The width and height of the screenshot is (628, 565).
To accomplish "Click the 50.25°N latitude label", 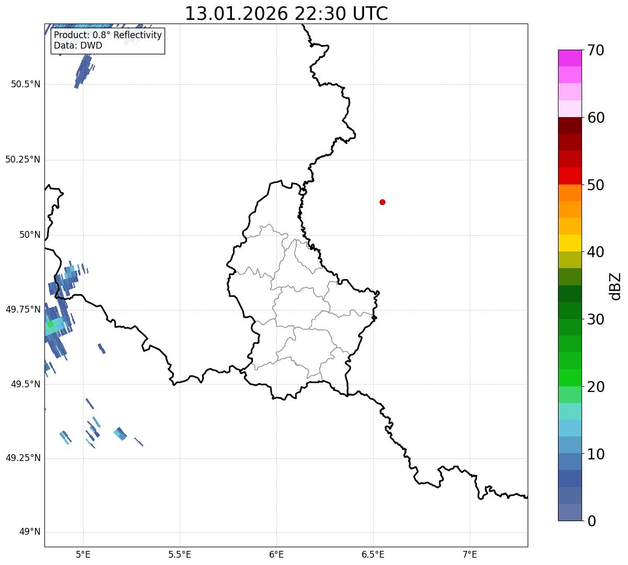I will [x=23, y=160].
